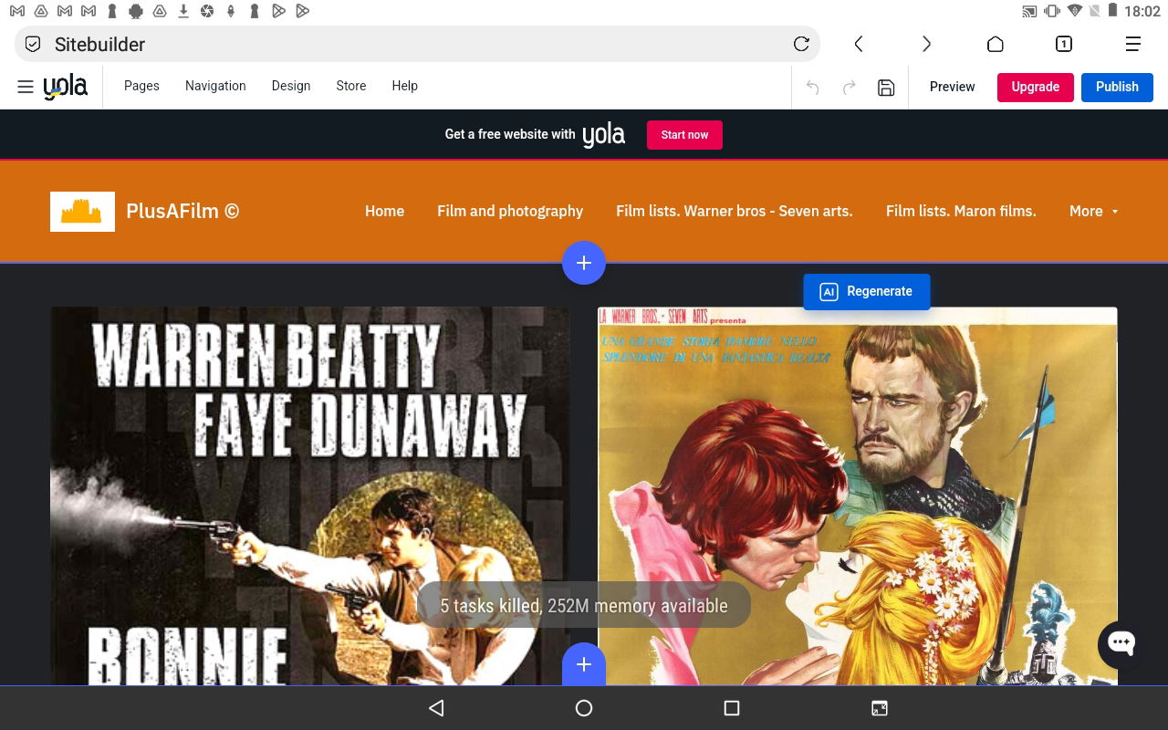This screenshot has height=730, width=1168.
Task: Open the browser tab switcher
Action: pos(1064,44)
